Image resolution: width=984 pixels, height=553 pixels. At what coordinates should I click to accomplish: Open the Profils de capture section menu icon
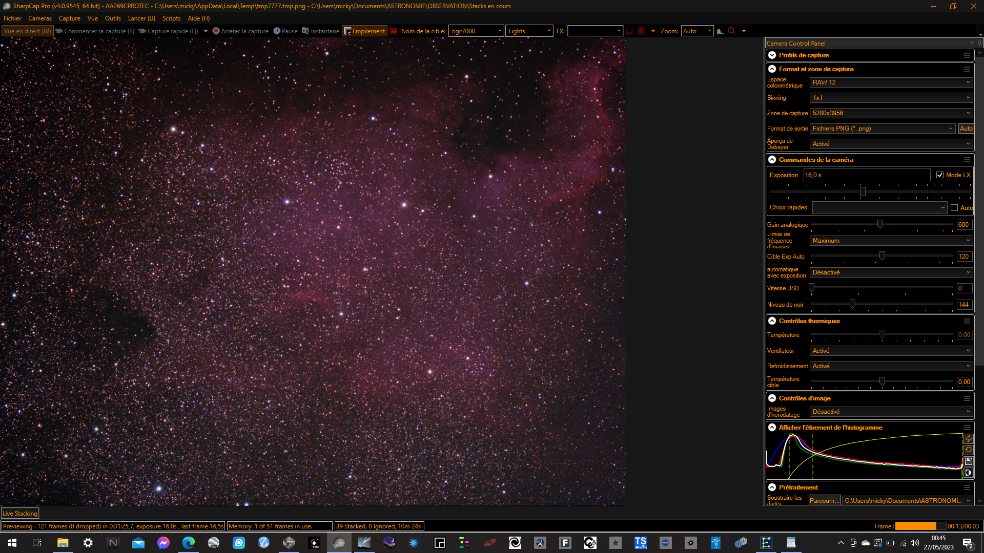[967, 55]
